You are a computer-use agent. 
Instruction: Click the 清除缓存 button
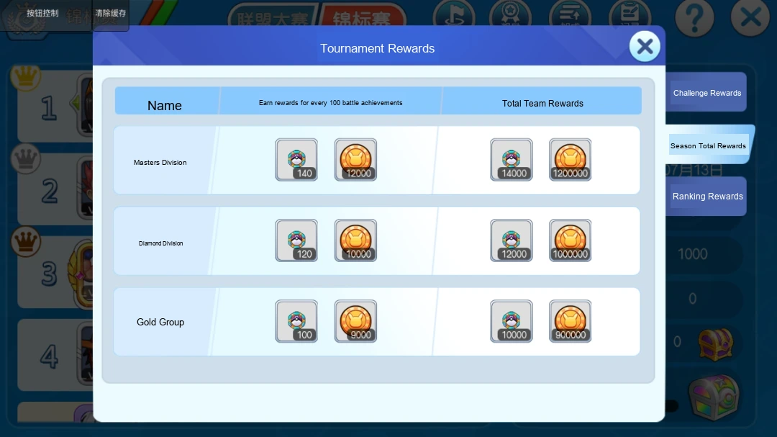111,13
